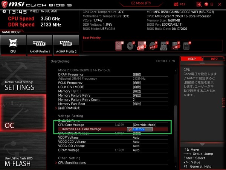Click the clock icon beside 13:45
Screen dimensions: 226x170
(4, 11)
